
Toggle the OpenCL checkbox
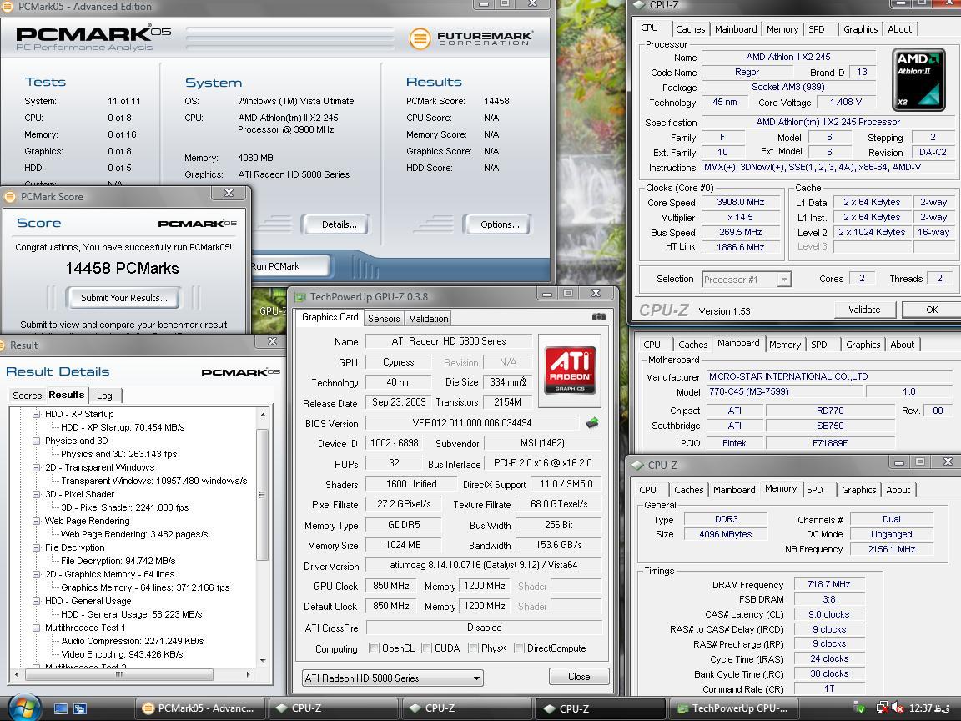pos(374,648)
